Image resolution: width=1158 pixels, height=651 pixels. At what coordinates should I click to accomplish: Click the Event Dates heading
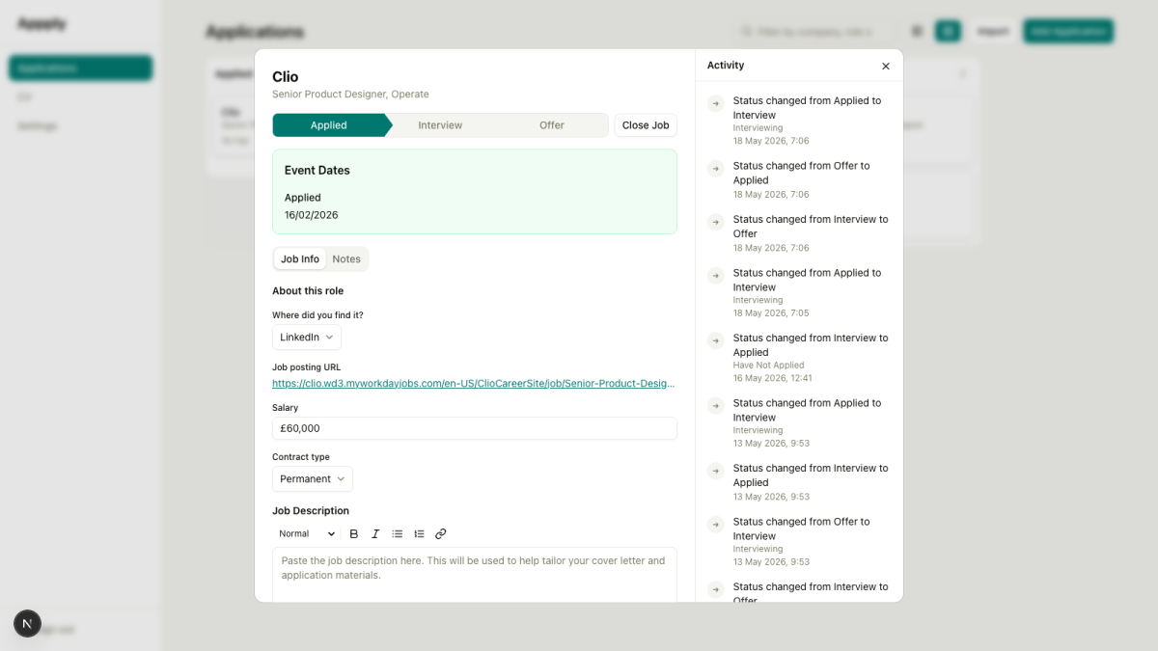click(317, 171)
